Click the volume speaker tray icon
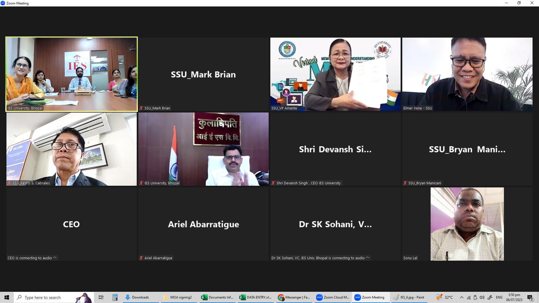This screenshot has height=303, width=539. (482, 297)
